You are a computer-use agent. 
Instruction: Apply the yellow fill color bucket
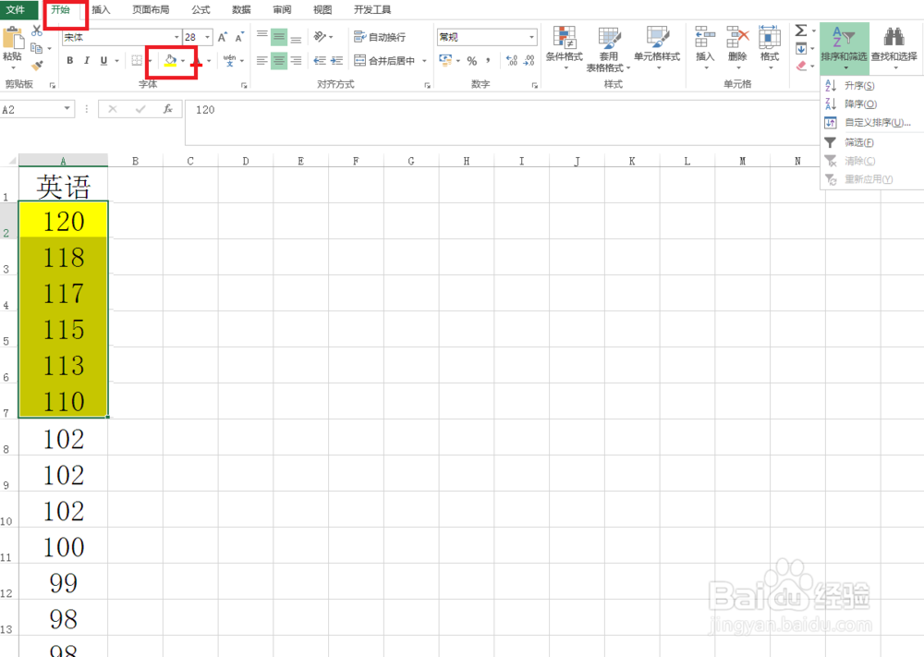[x=170, y=60]
